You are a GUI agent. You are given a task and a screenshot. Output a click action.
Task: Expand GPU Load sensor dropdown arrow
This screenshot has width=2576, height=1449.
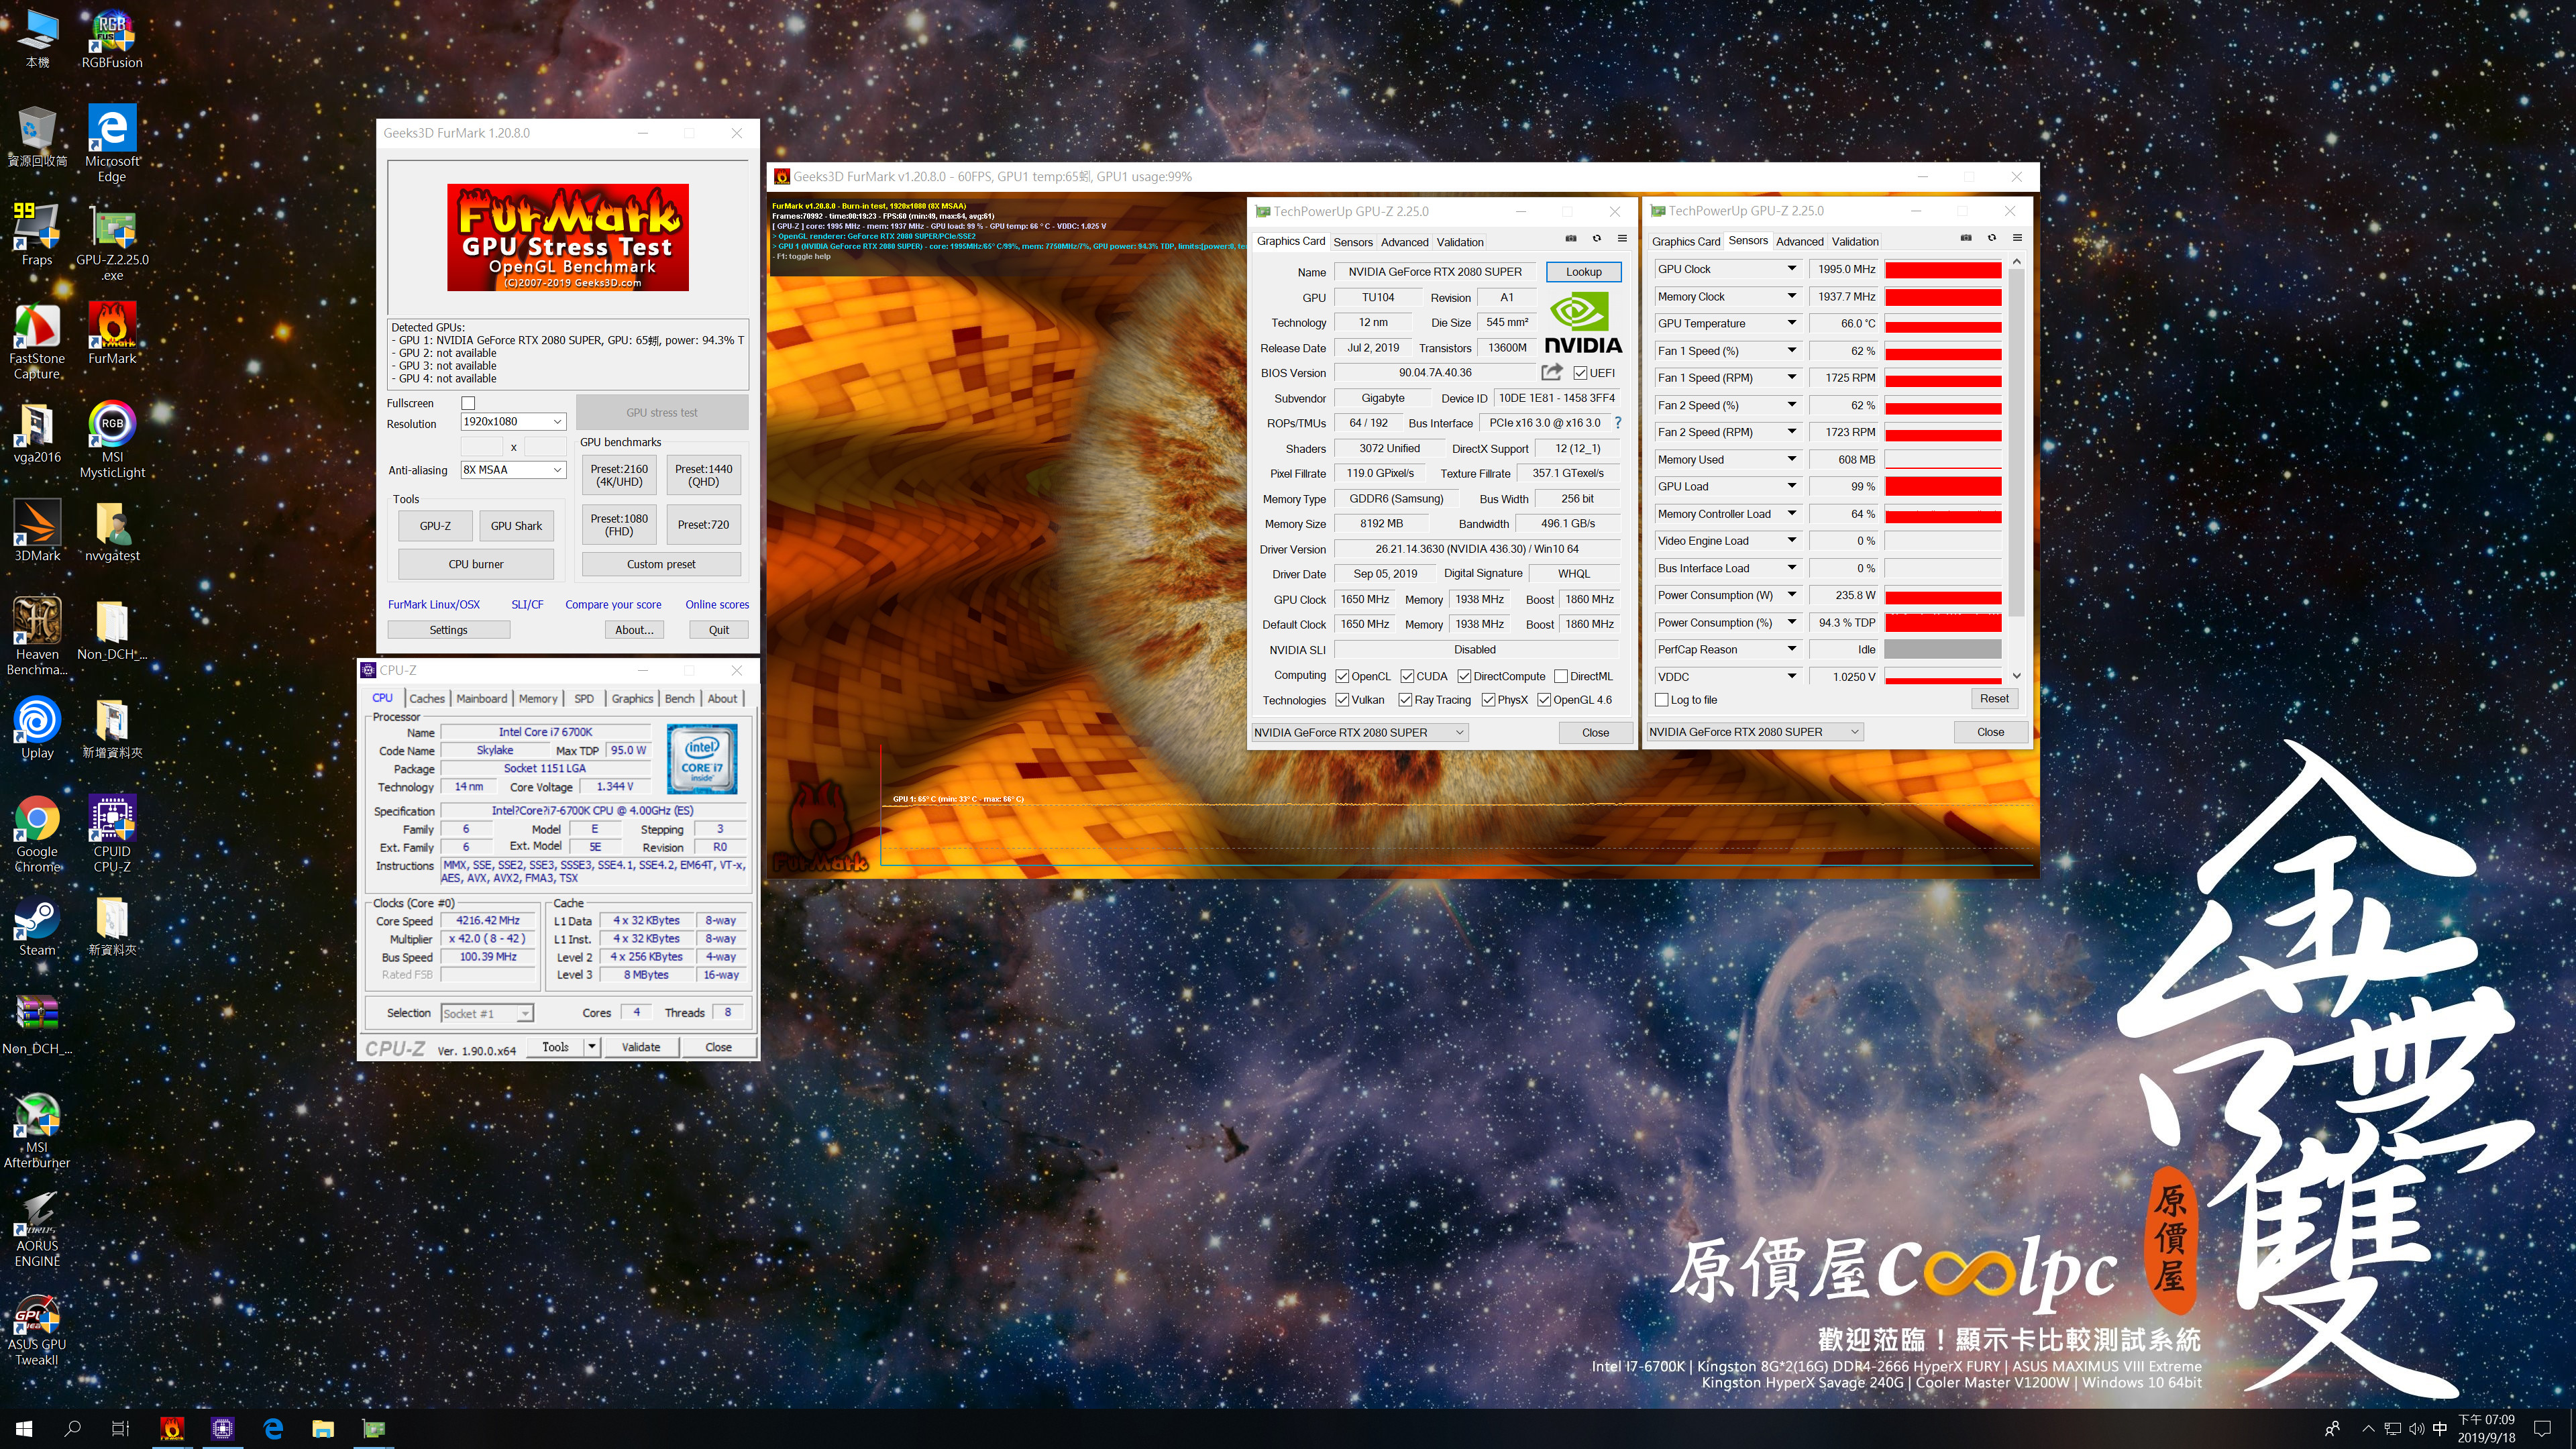pos(1792,486)
